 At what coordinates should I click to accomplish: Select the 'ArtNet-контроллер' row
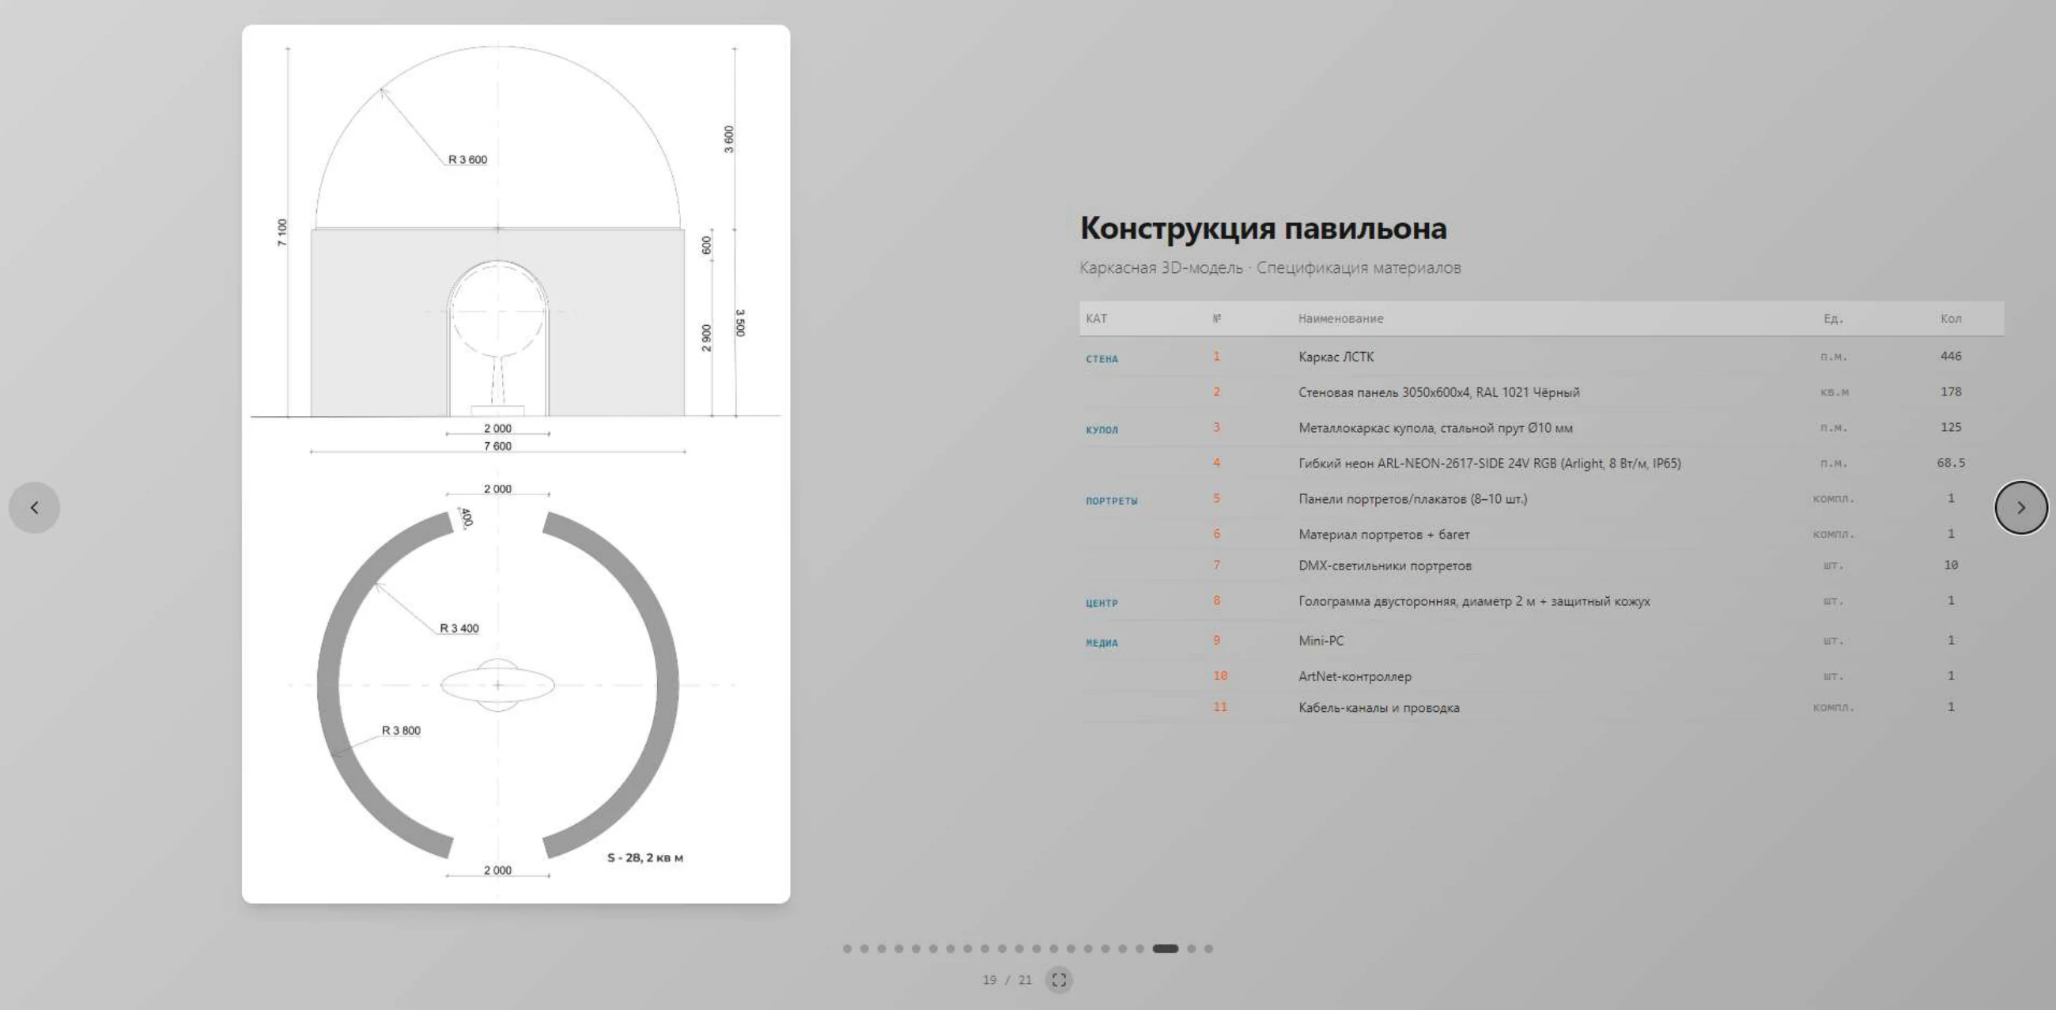coord(1541,676)
